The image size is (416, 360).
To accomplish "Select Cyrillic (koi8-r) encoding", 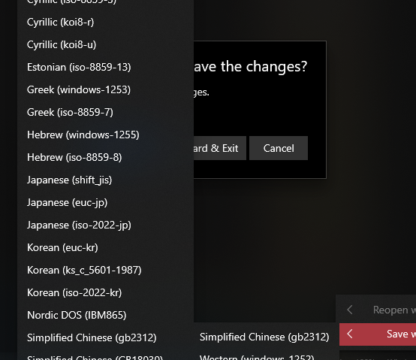I will click(x=105, y=23).
